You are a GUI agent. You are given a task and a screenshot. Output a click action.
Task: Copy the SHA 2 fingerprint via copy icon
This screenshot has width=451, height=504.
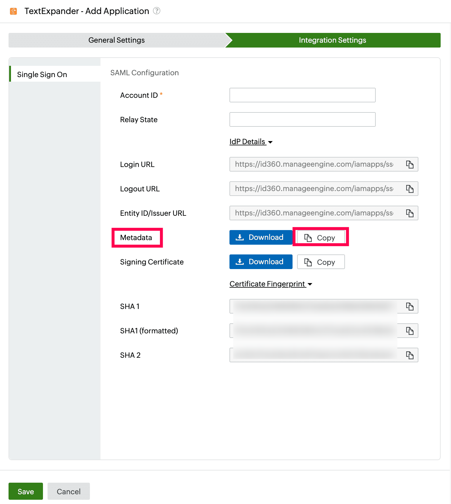coord(410,355)
